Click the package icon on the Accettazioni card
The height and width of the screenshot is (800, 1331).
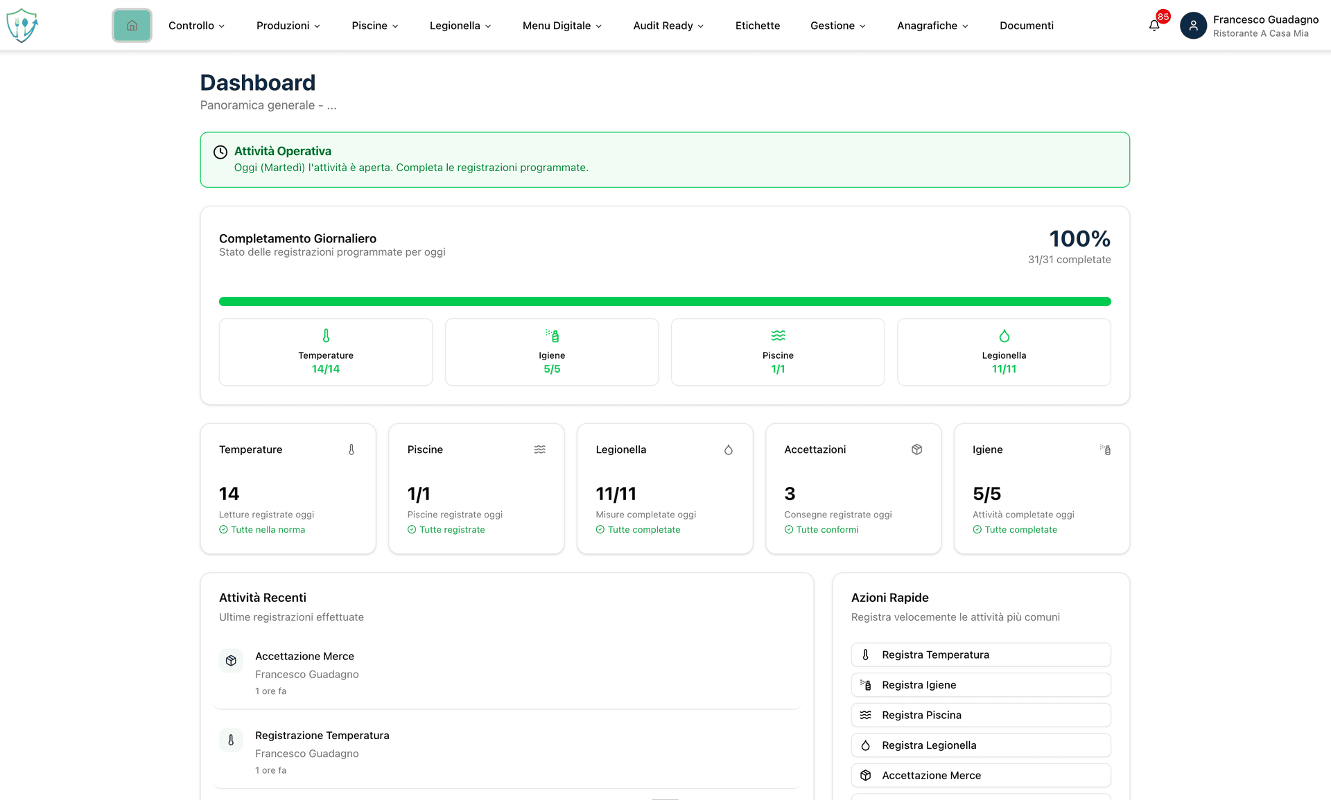[916, 450]
